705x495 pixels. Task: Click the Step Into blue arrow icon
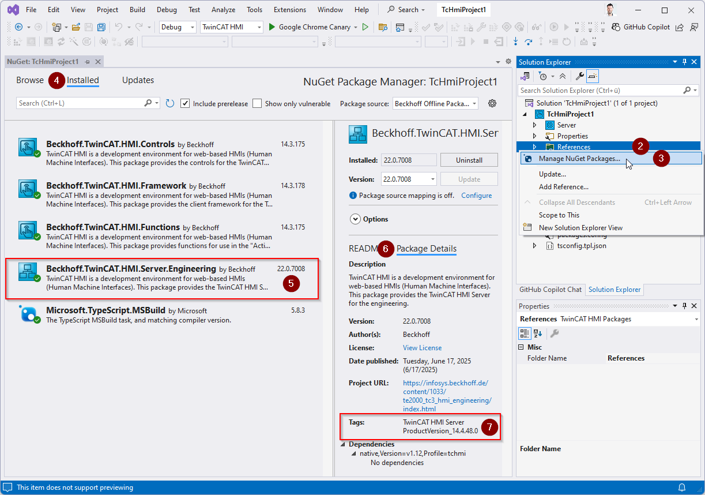click(515, 42)
